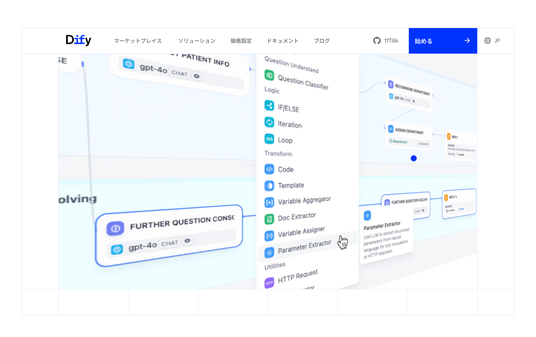Screen dimensions: 536x337
Task: Choose the IF/ELSE block icon
Action: click(x=269, y=106)
